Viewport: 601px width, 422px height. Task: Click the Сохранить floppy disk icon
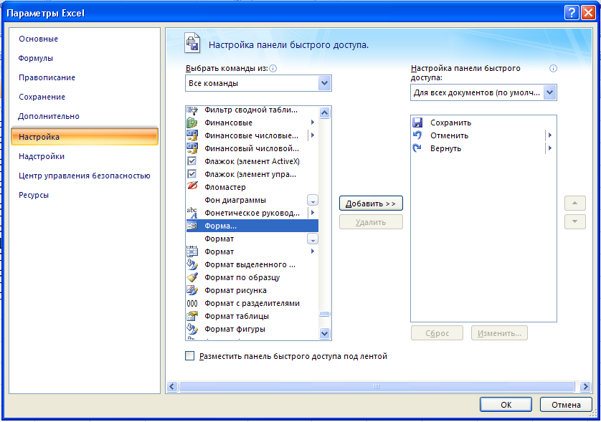[x=417, y=123]
